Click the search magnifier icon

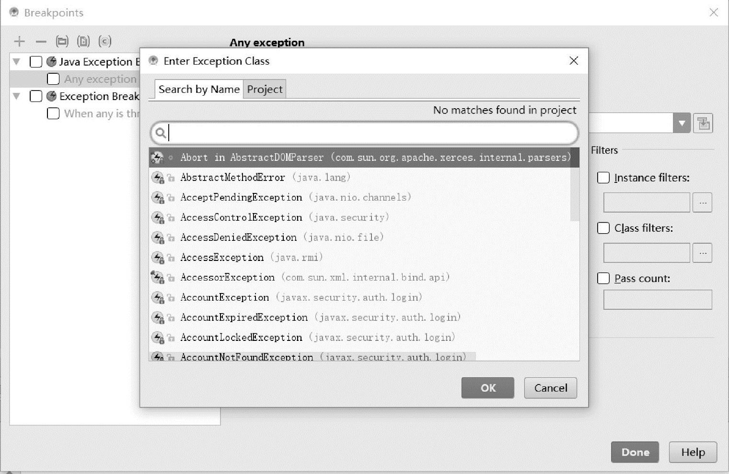161,133
